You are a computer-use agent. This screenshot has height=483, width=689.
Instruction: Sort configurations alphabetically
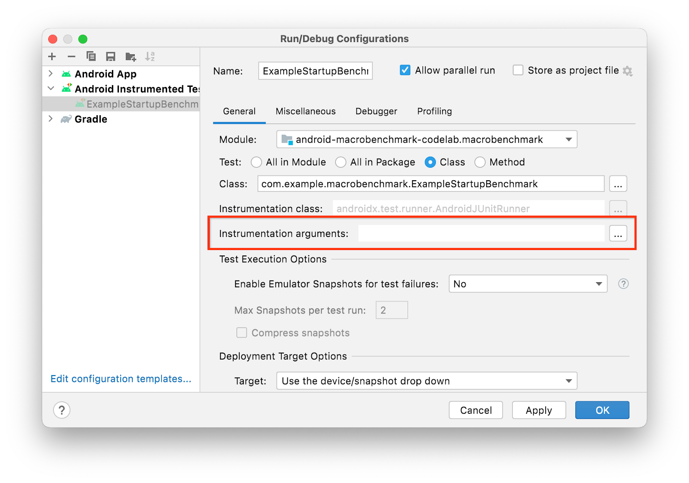click(150, 56)
